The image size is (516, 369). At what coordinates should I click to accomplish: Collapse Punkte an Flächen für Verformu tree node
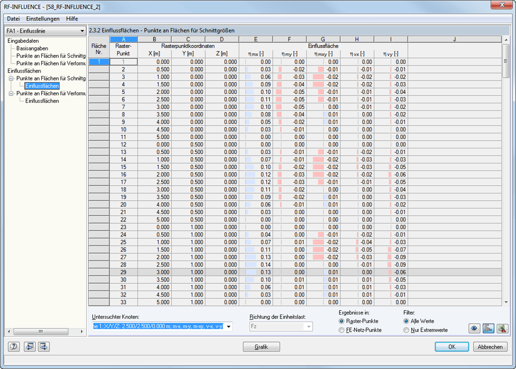tap(11, 93)
